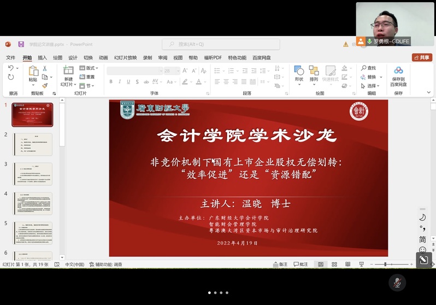The image size is (436, 305).
Task: Select slide 3 thumbnail in the panel
Action: pos(32,174)
